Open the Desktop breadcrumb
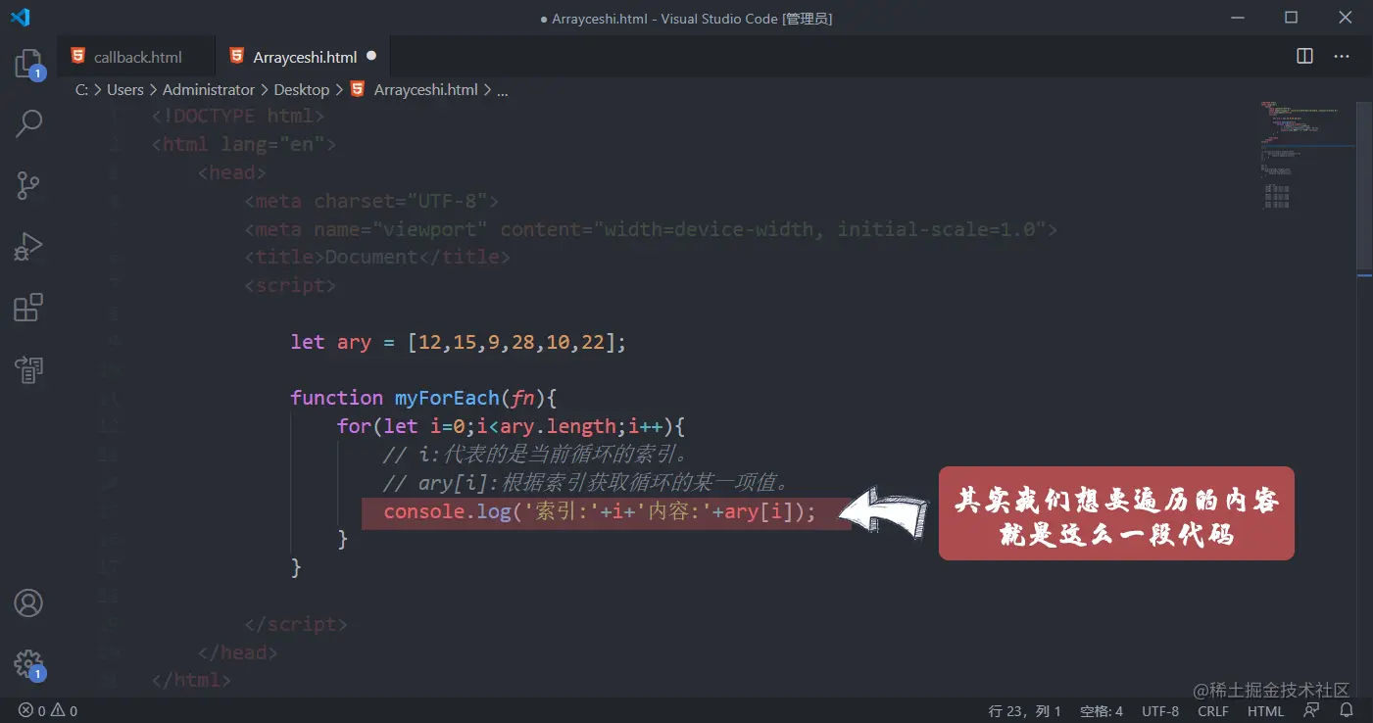 coord(302,89)
